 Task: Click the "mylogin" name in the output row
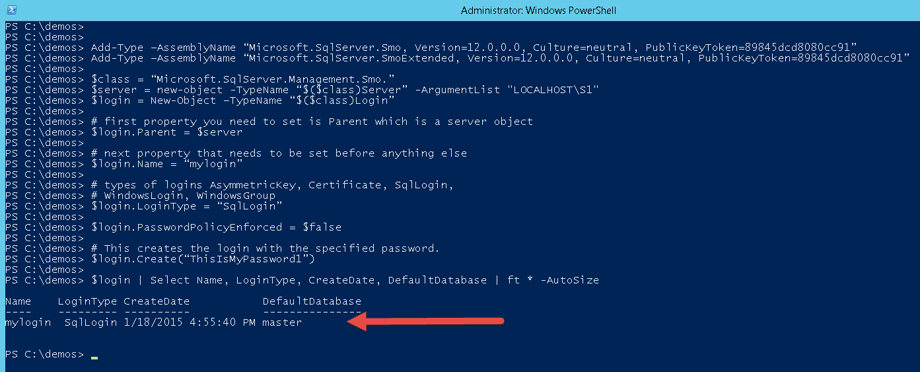pyautogui.click(x=28, y=322)
